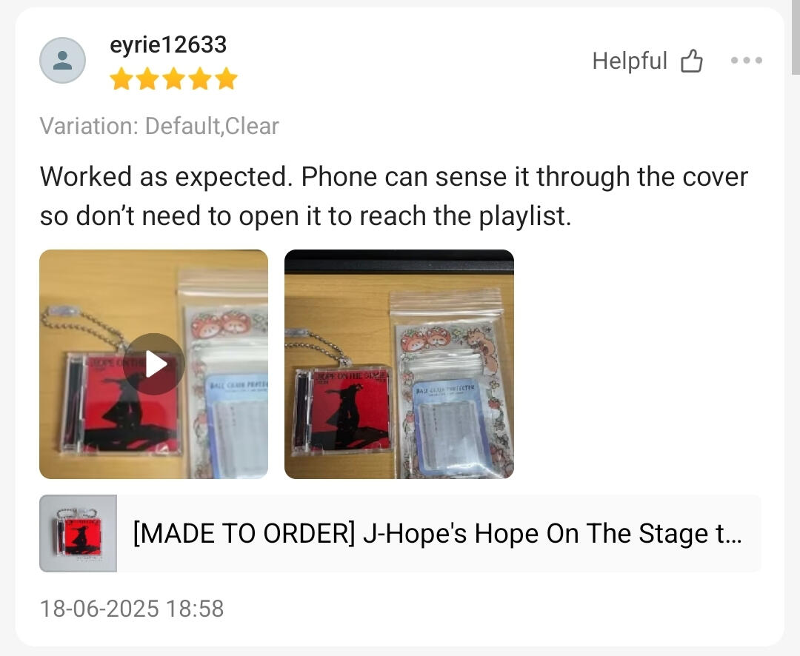Open the first review video thumbnail
Screen dimensions: 800x656
(153, 364)
